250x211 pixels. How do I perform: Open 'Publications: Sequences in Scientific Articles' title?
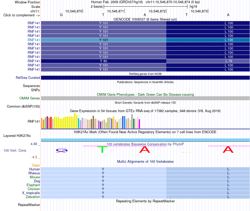[x=145, y=82]
